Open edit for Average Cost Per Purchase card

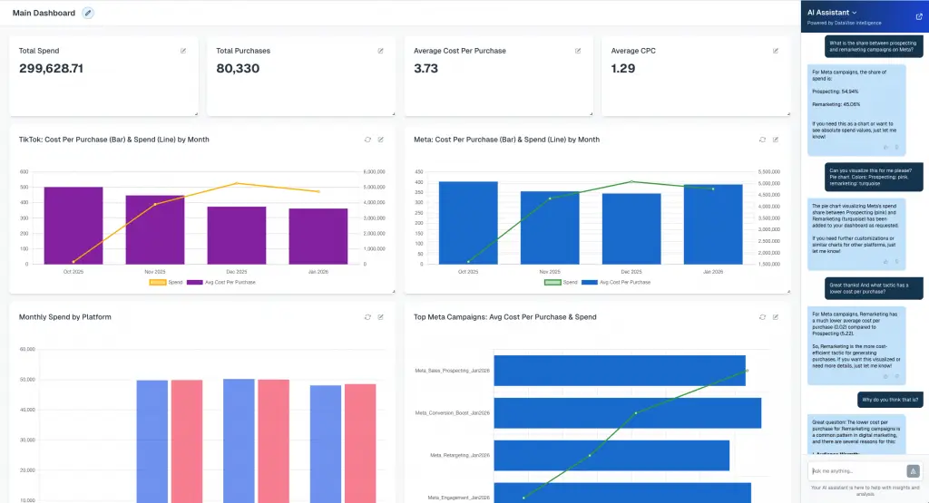(x=578, y=51)
